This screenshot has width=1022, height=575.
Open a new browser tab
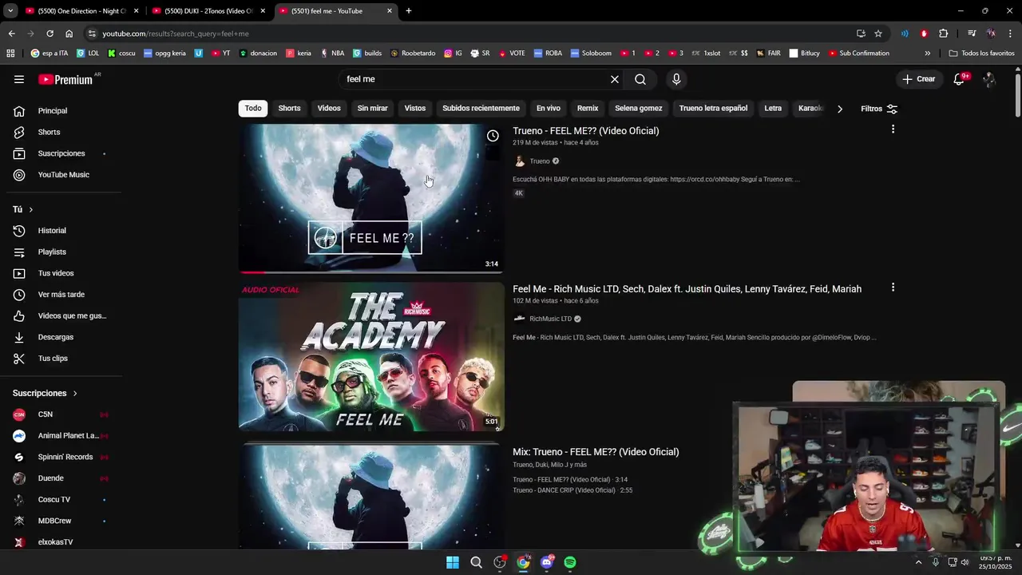click(409, 11)
